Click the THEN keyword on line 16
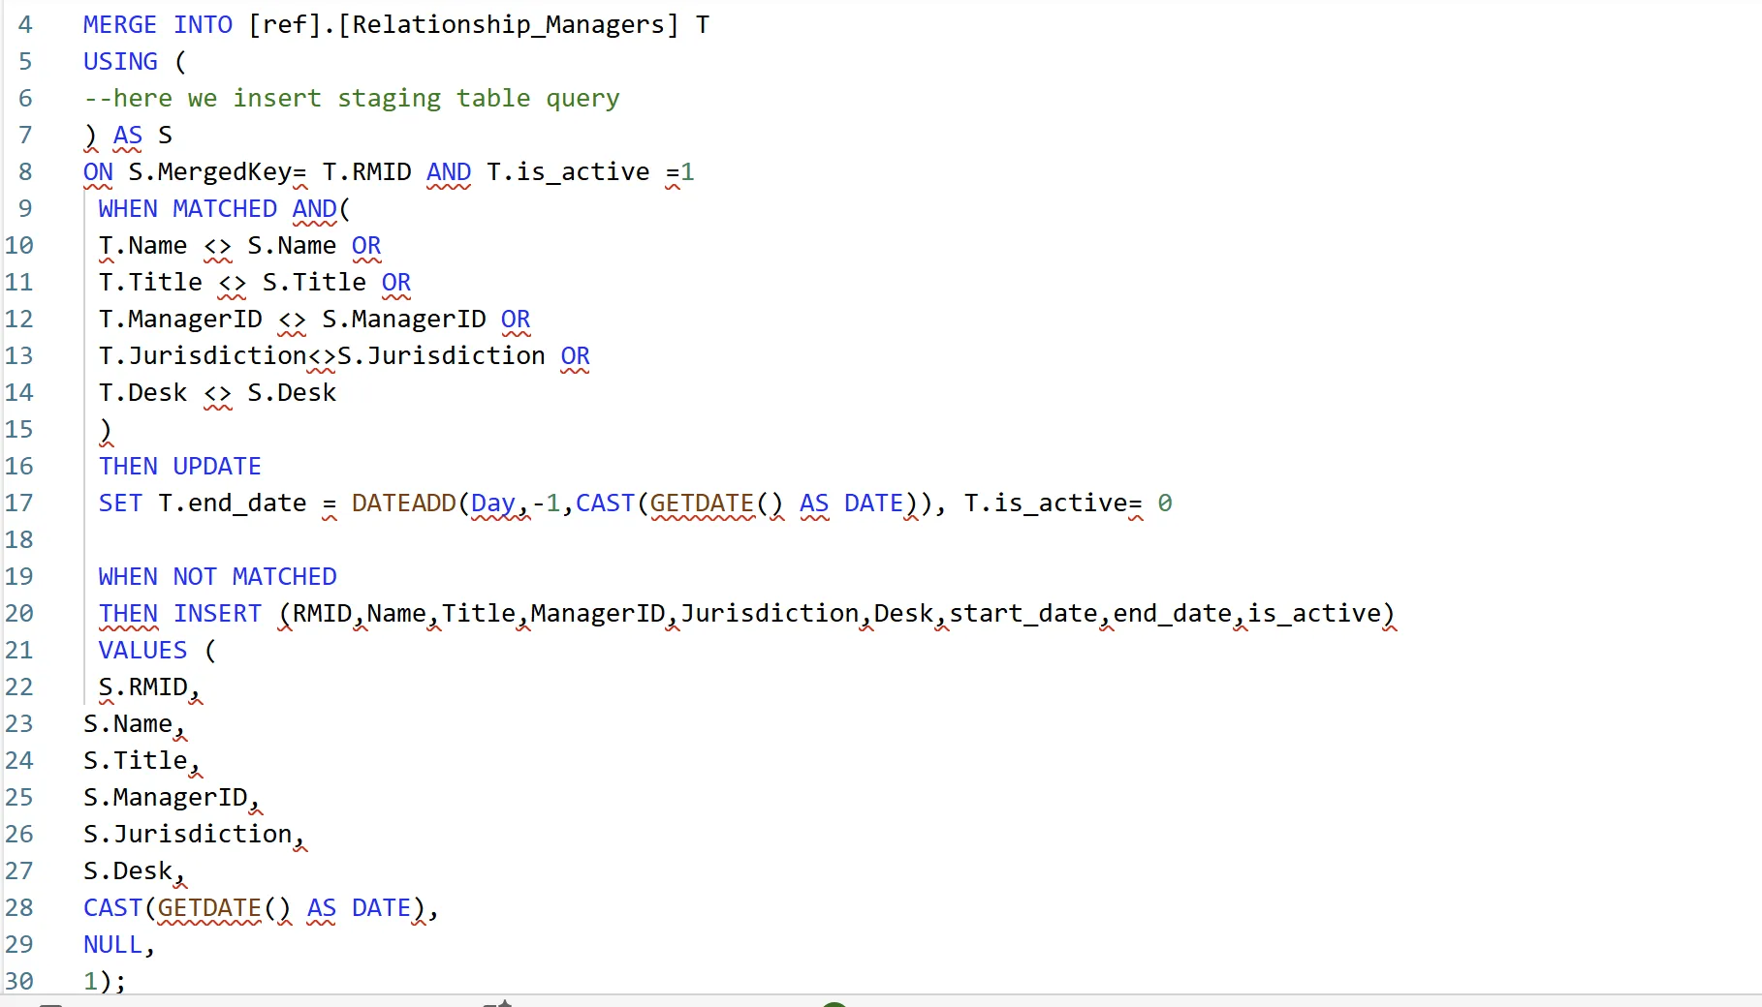The width and height of the screenshot is (1762, 1007). 128,466
